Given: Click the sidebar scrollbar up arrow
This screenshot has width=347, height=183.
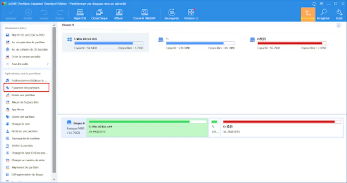Looking at the screenshot, I should pyautogui.click(x=54, y=25).
